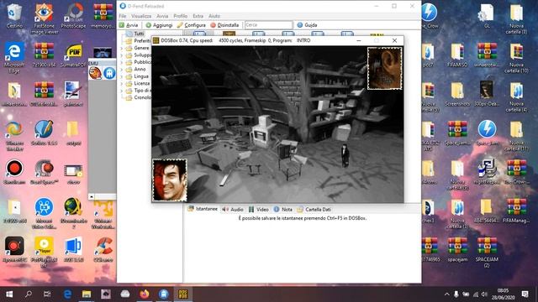Click the blue ghost icon in EMU window
This screenshot has height=302, width=538.
(x=109, y=73)
